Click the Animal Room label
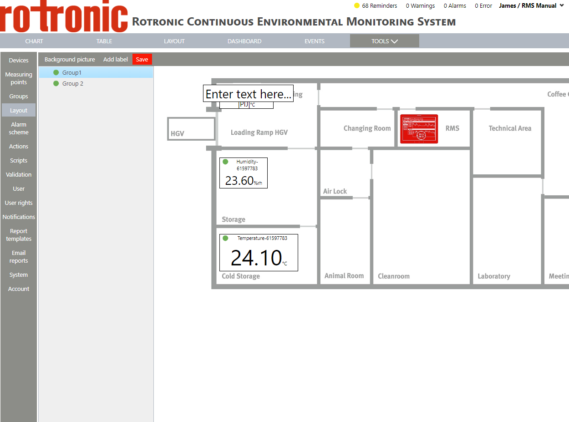569x422 pixels. 344,276
